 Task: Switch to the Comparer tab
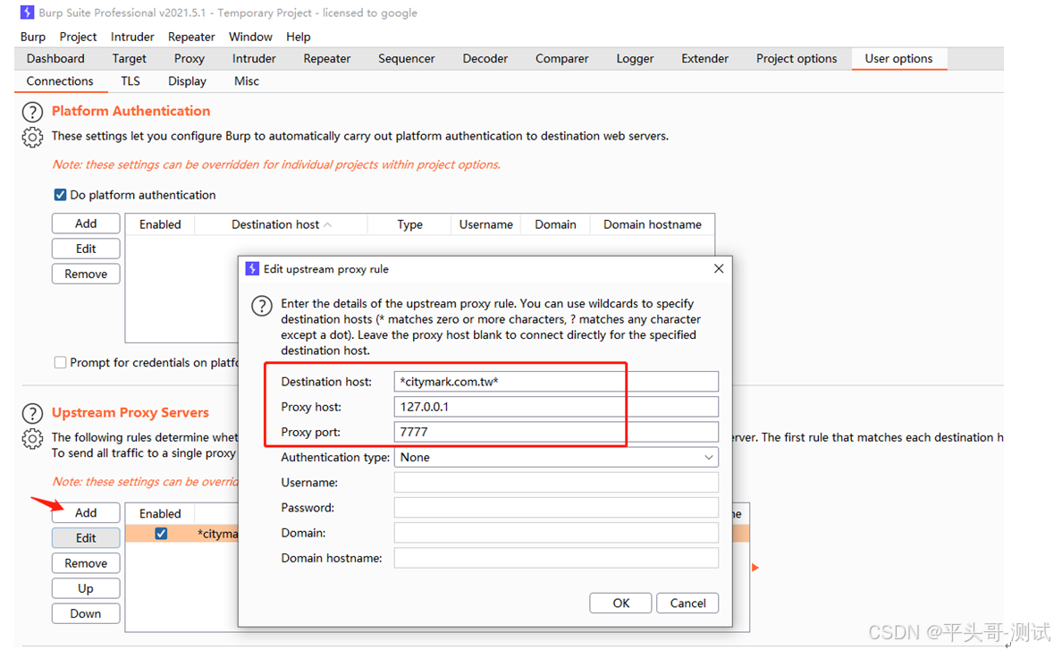(562, 58)
